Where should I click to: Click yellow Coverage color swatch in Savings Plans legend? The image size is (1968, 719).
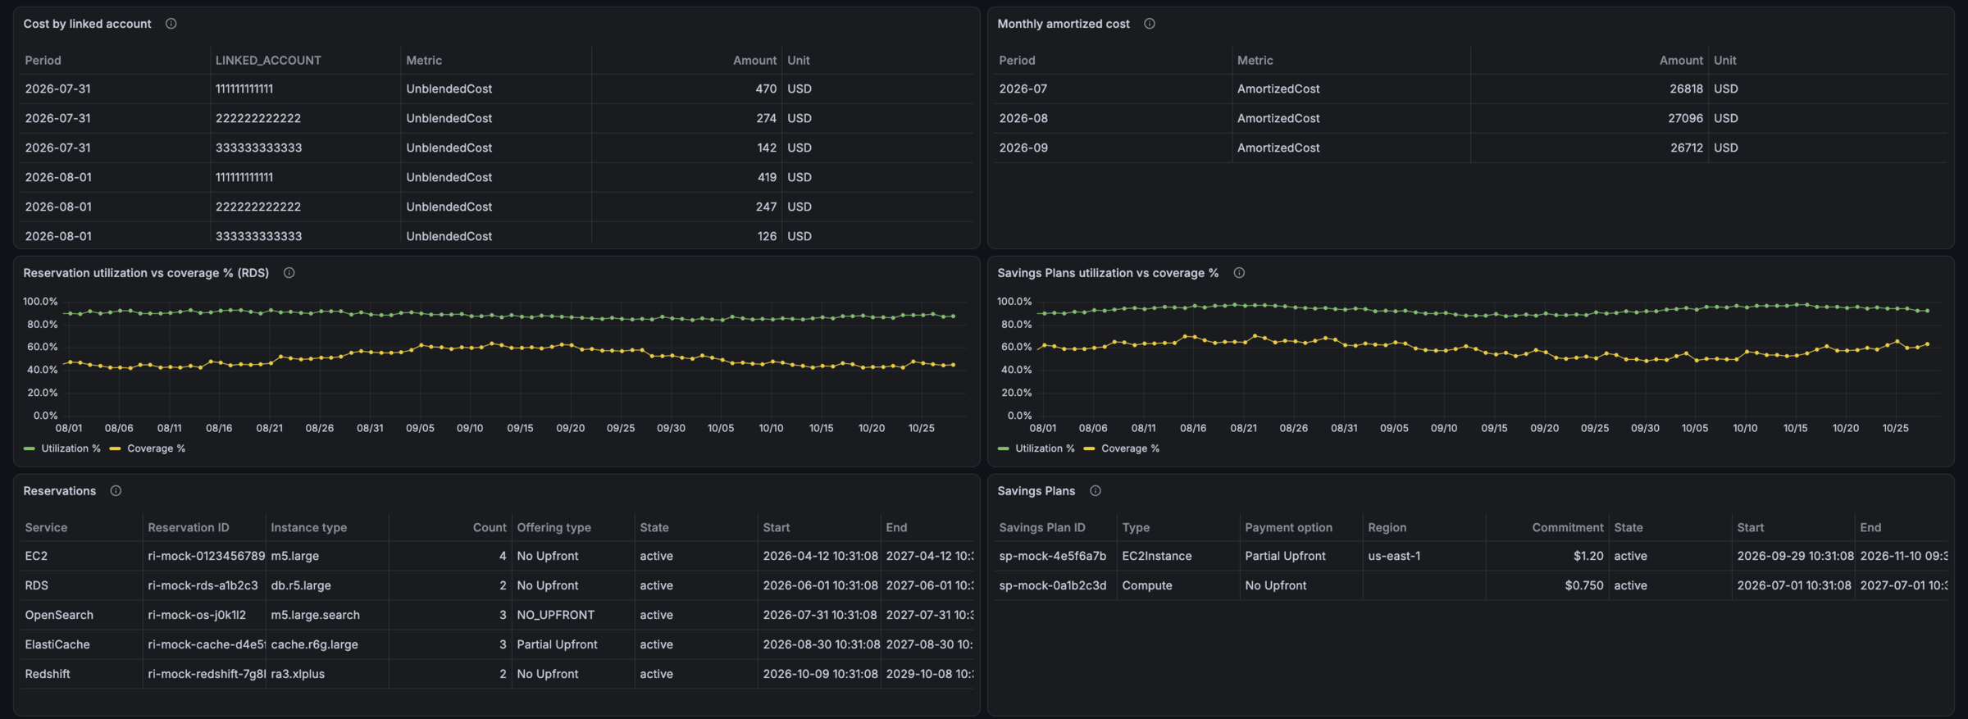point(1089,448)
